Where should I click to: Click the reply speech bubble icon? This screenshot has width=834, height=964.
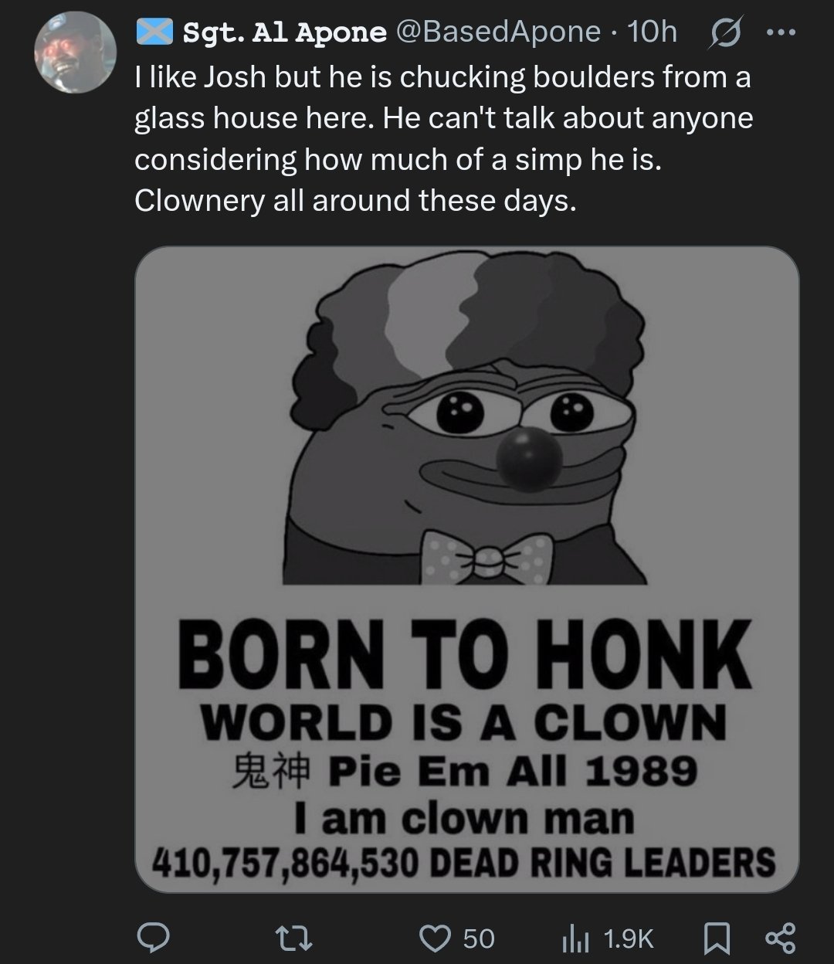click(154, 938)
